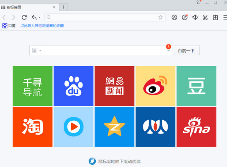Open the Douban 豆 tile
The width and height of the screenshot is (227, 167).
197,86
